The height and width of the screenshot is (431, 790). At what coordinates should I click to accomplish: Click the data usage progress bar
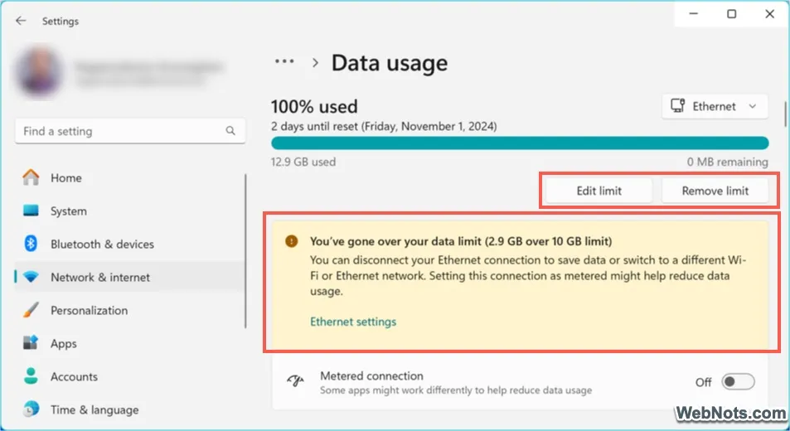[x=519, y=143]
